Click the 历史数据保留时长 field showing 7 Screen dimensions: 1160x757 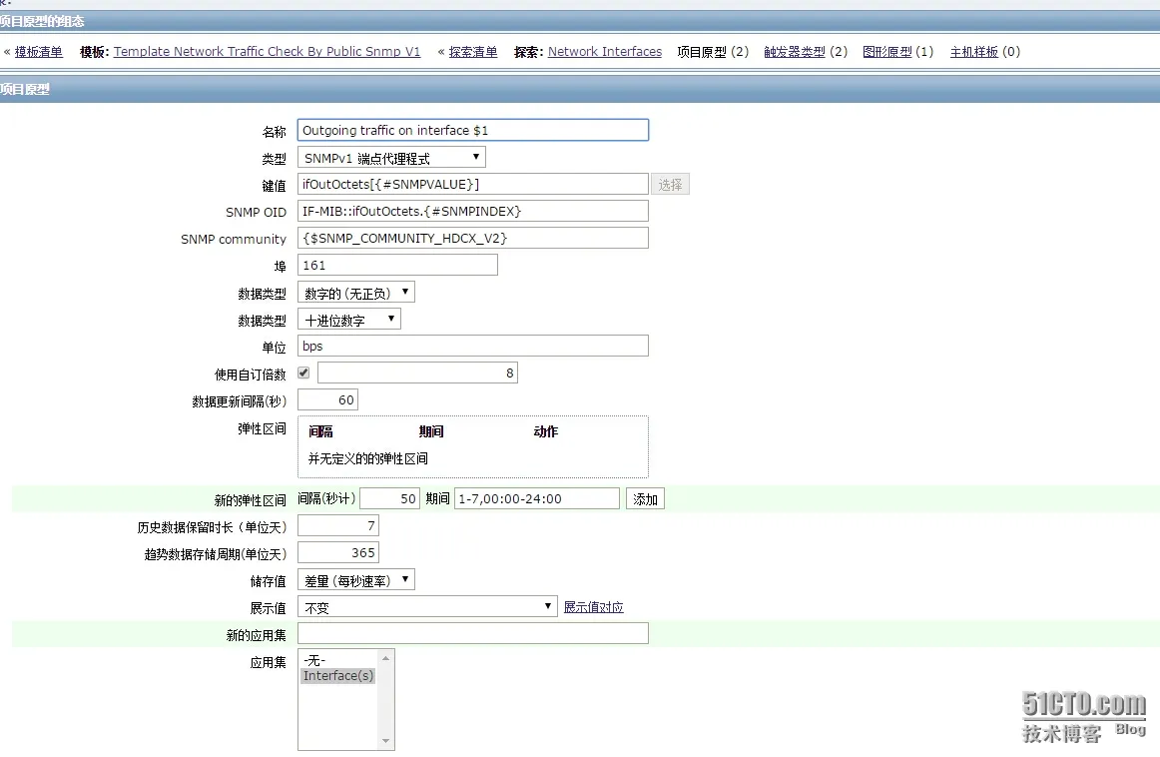click(x=338, y=526)
